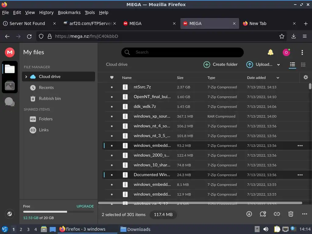The width and height of the screenshot is (312, 234).
Task: Click the volume icon in the system tray
Action: pyautogui.click(x=266, y=229)
